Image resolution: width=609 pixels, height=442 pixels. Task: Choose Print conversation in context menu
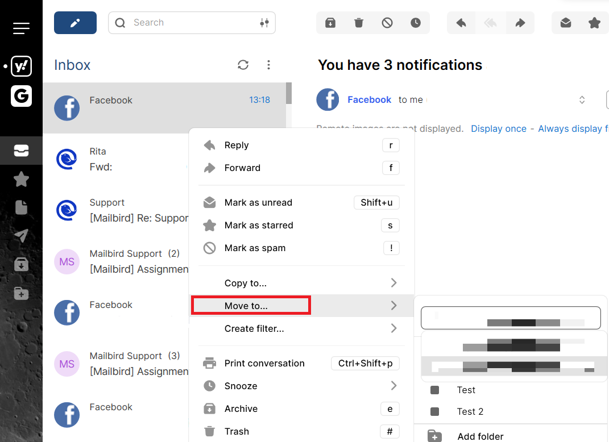click(x=301, y=363)
